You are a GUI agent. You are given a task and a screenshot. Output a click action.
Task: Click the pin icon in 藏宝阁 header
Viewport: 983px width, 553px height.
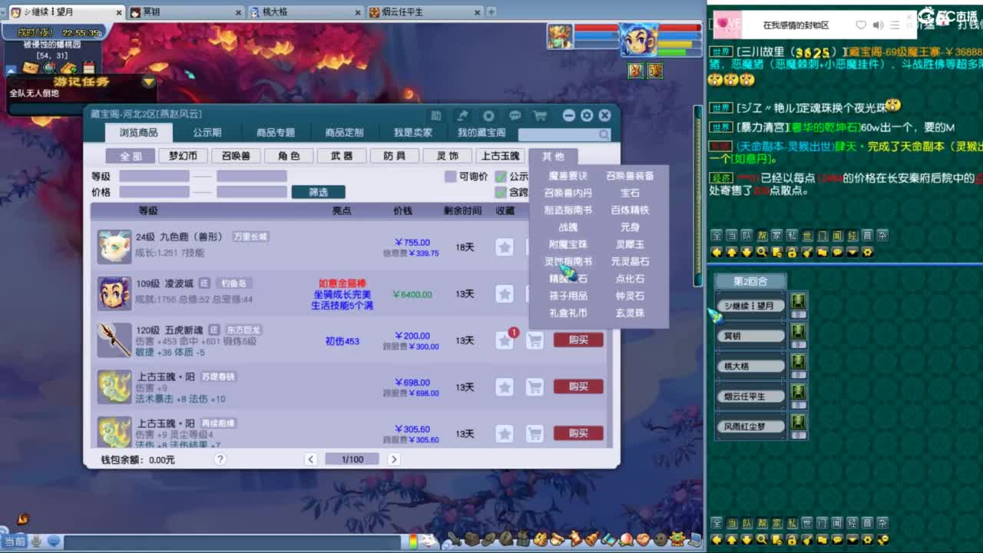click(x=462, y=115)
